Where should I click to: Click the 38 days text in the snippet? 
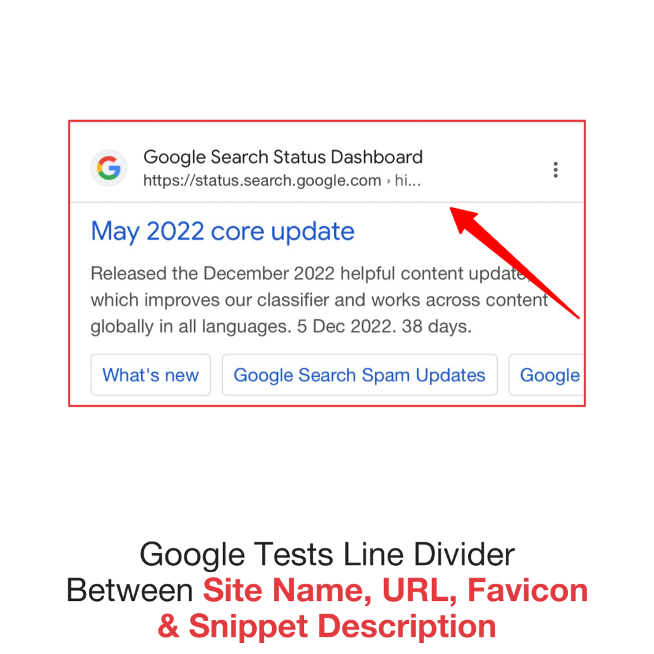[x=436, y=326]
